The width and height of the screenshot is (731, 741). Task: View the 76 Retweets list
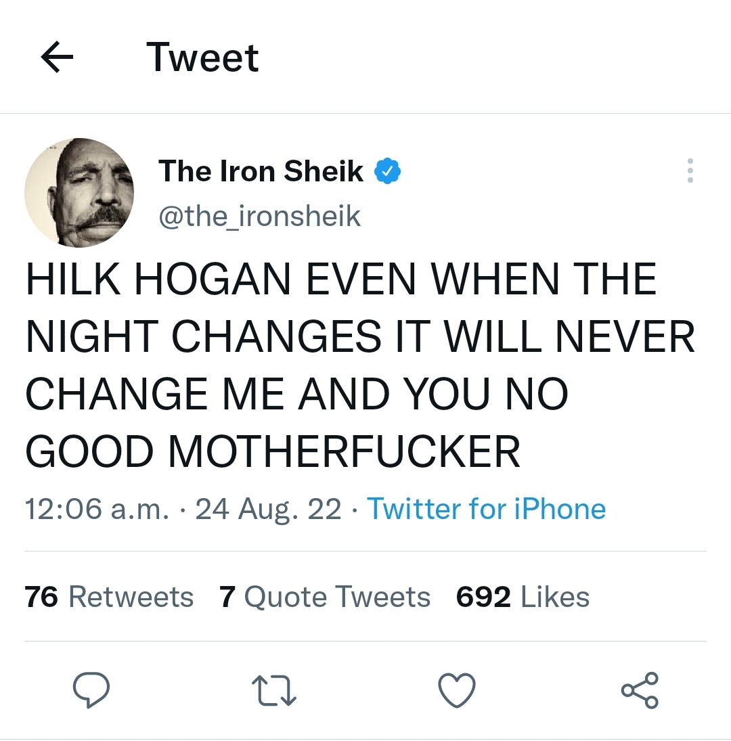tap(109, 597)
